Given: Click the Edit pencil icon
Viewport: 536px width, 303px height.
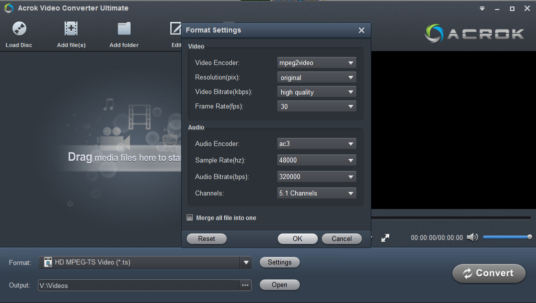Looking at the screenshot, I should coord(175,28).
